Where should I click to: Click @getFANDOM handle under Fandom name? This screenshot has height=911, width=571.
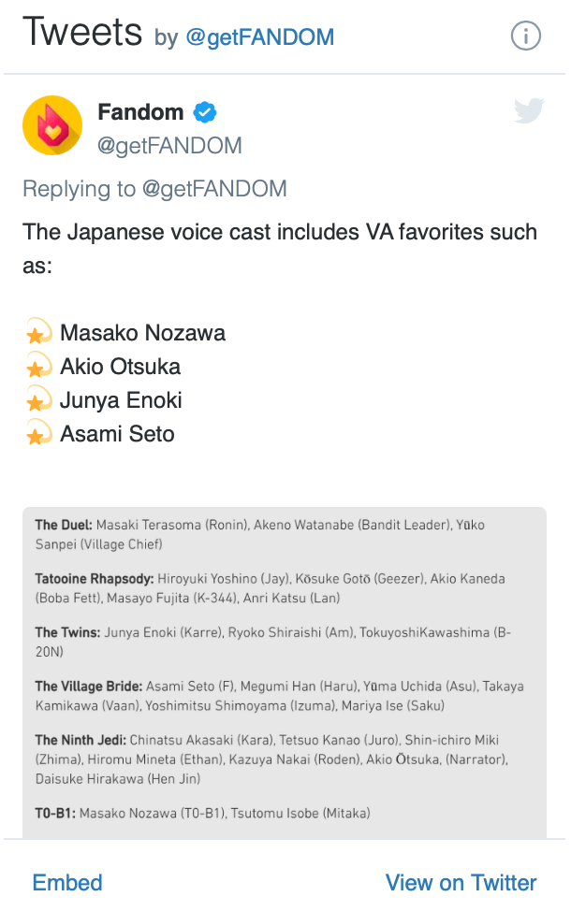pyautogui.click(x=169, y=146)
